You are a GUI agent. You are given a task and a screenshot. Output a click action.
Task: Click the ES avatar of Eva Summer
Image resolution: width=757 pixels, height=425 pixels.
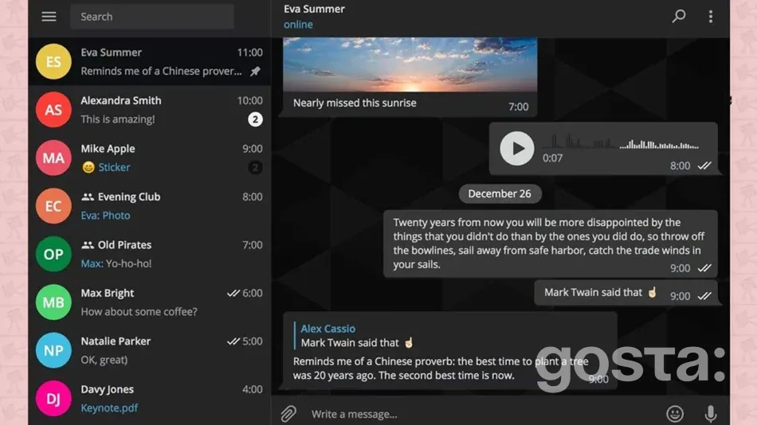[x=53, y=62]
